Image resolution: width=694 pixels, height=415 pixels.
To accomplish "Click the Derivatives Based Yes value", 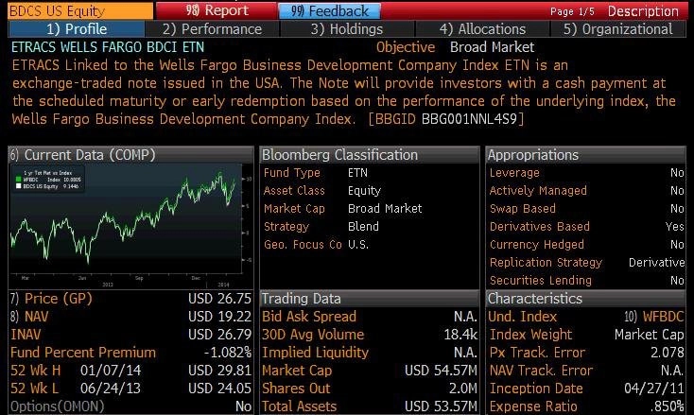I will click(x=674, y=227).
